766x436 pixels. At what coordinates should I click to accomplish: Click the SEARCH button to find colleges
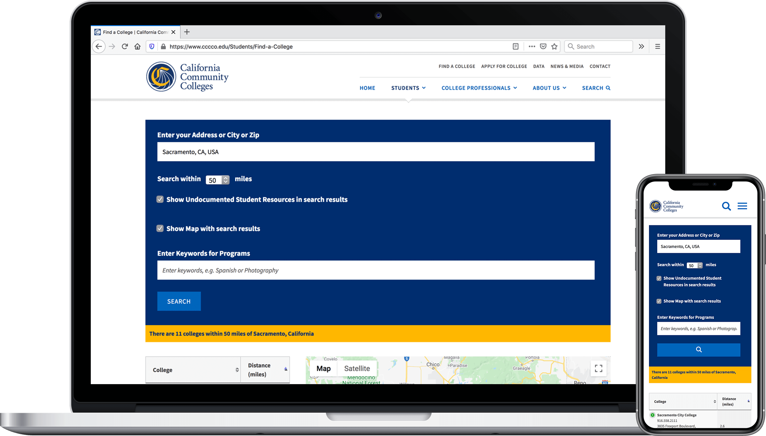click(179, 301)
